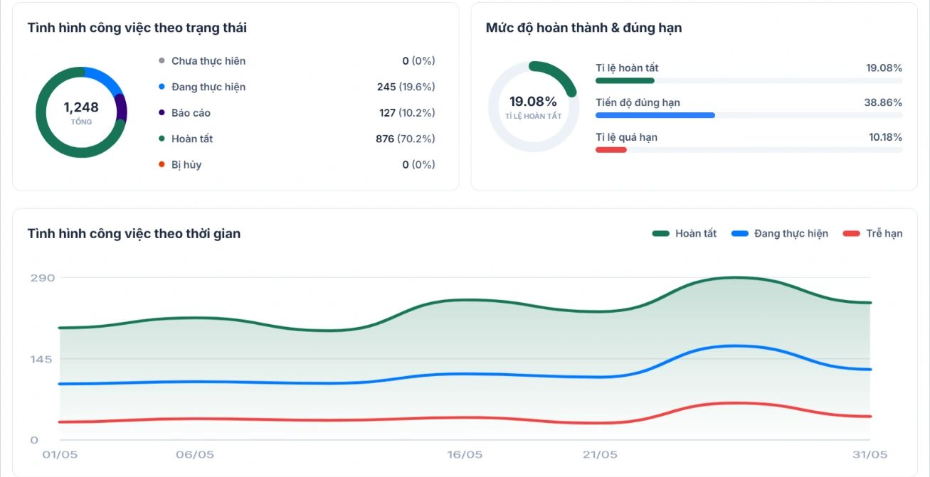Click the 10.18% overdue value
Viewport: 930px width, 477px height.
pos(885,137)
